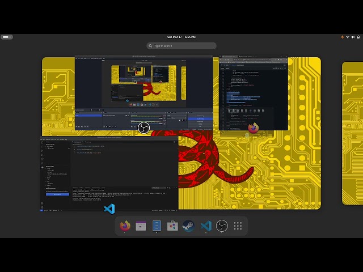The height and width of the screenshot is (272, 363).
Task: Select the Firefox window thumbnail
Action: [x=254, y=92]
